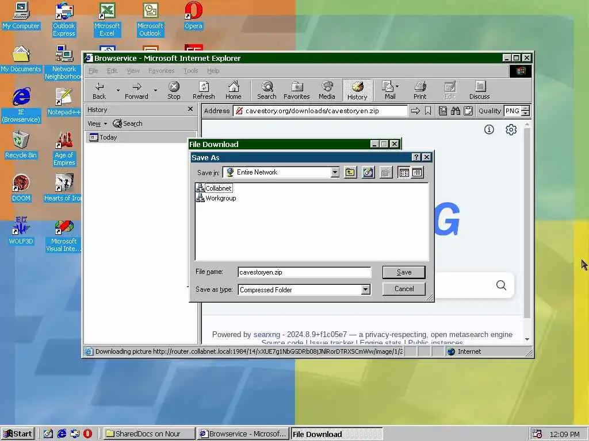589x441 pixels.
Task: Click the Mail toolbar button
Action: [390, 90]
